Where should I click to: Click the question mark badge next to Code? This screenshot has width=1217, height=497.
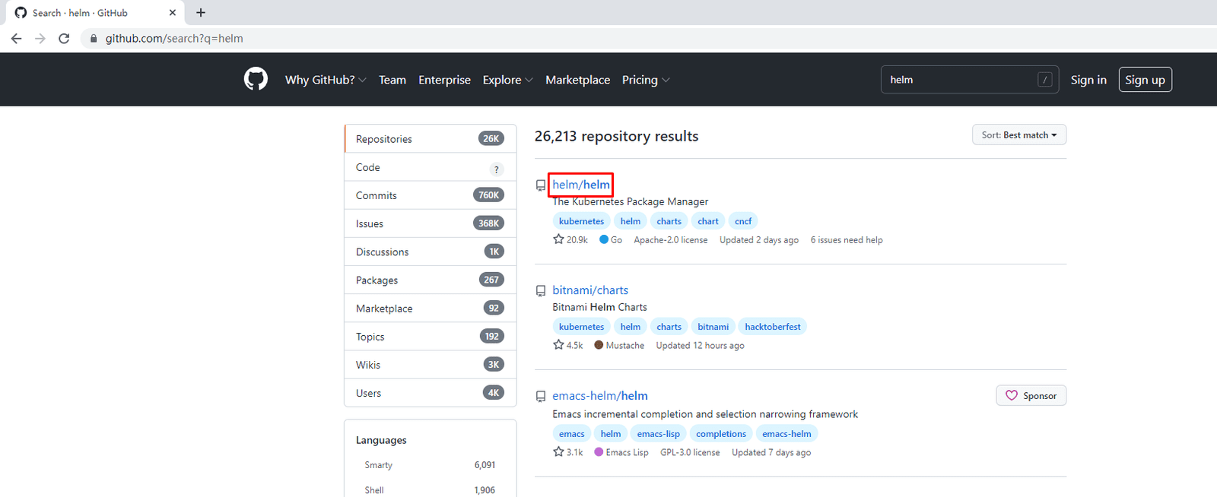(x=497, y=169)
